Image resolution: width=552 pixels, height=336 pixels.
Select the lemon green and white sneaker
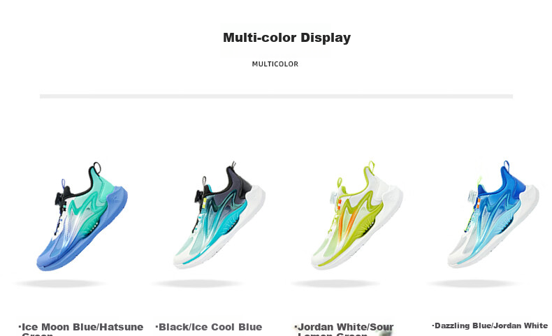coord(357,215)
